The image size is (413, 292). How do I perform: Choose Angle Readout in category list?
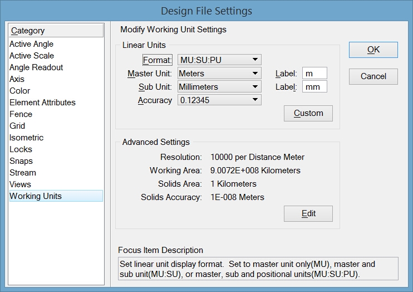pyautogui.click(x=36, y=67)
